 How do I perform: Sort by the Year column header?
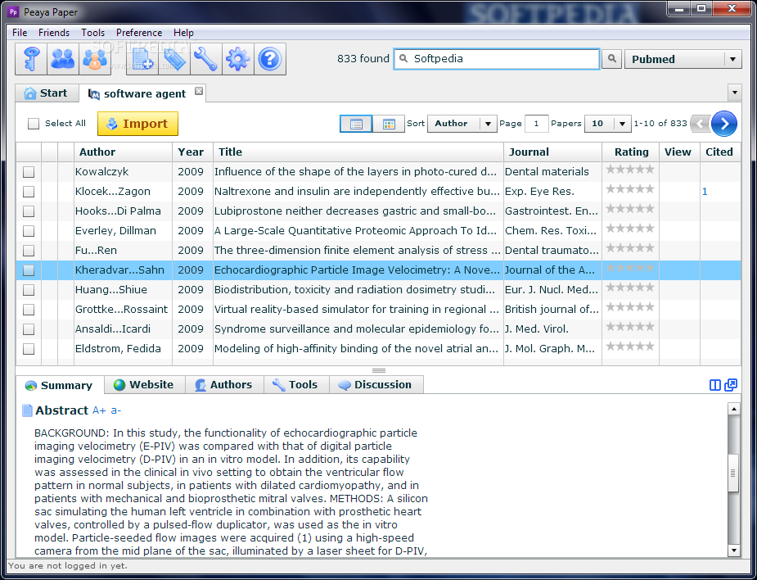coord(192,152)
